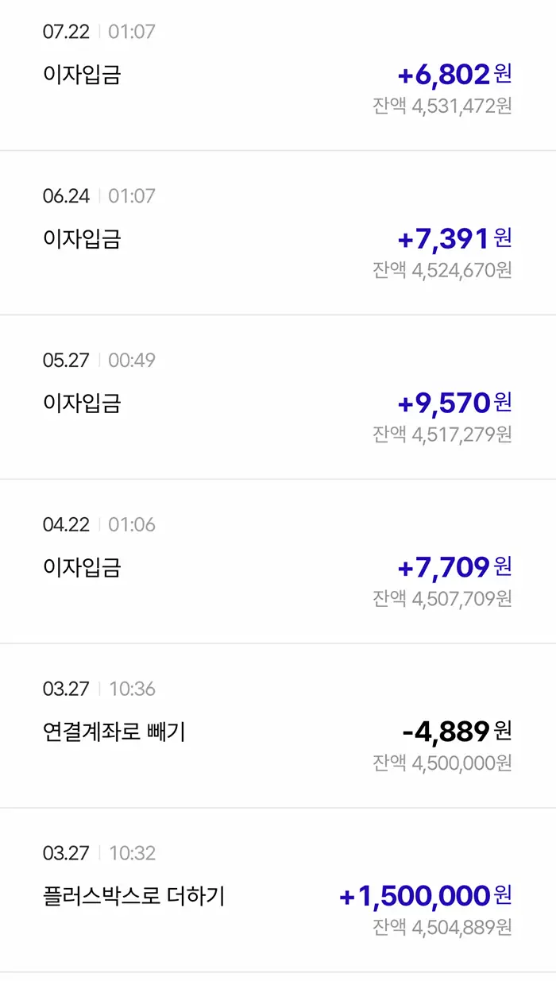
Task: Click the balance 잔액 4,531,472원 text
Action: [x=445, y=103]
